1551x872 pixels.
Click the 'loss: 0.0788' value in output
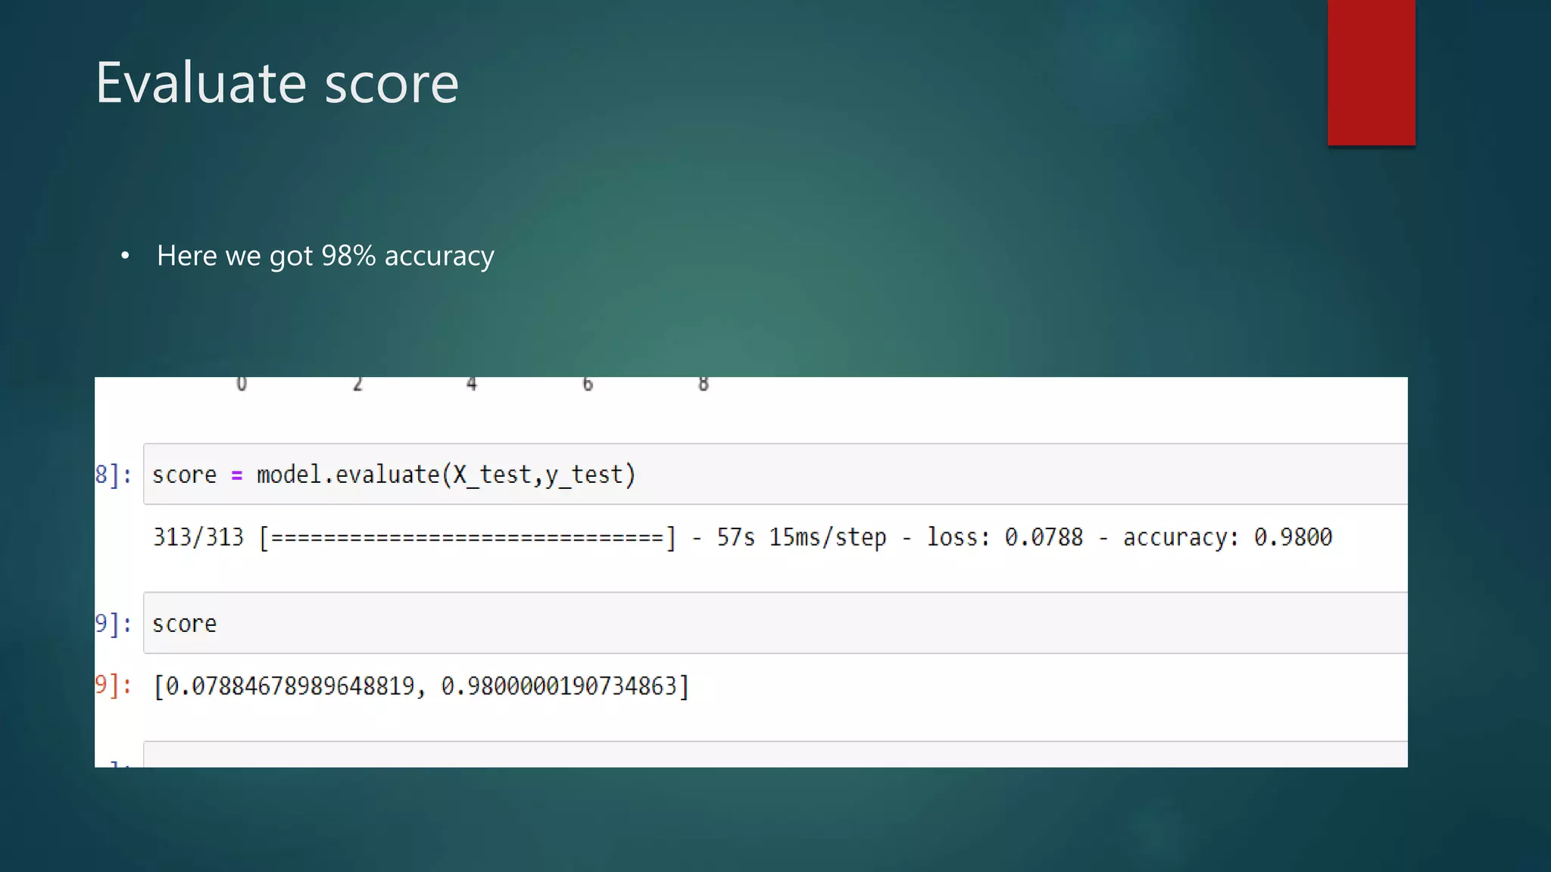[1005, 537]
